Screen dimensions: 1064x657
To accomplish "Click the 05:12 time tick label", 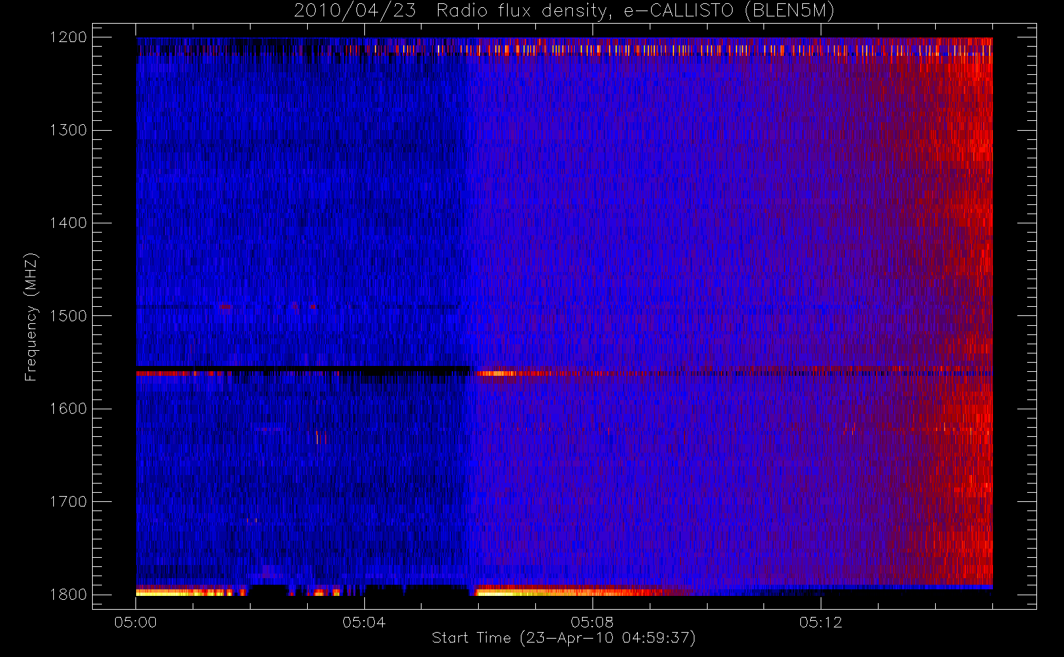I will [x=821, y=622].
